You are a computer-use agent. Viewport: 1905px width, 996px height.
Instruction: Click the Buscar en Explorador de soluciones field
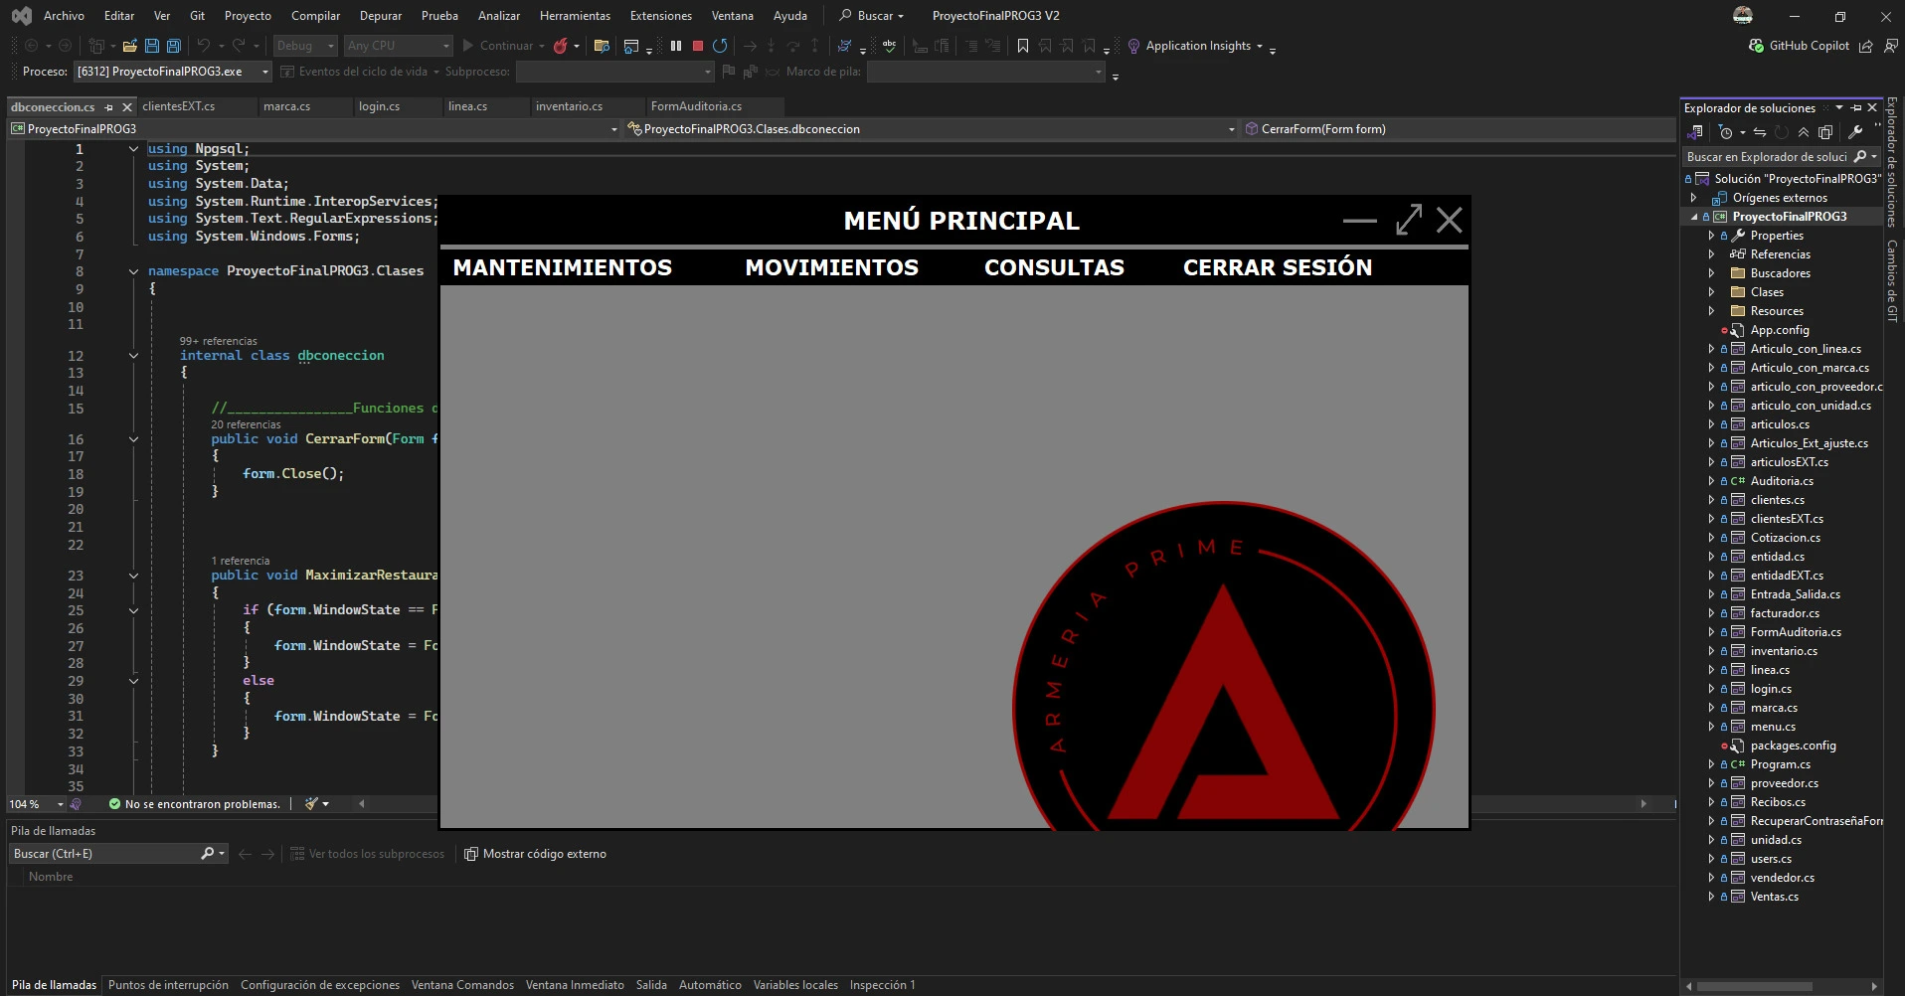1766,157
